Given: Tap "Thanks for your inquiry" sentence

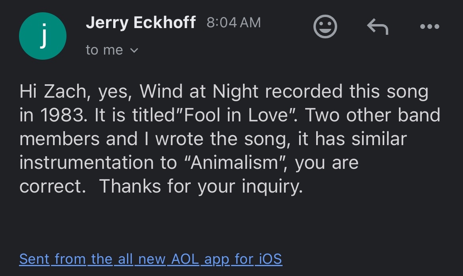Looking at the screenshot, I should (x=201, y=187).
